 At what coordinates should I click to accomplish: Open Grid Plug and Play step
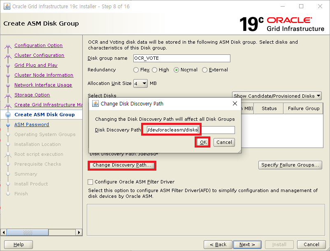point(36,66)
